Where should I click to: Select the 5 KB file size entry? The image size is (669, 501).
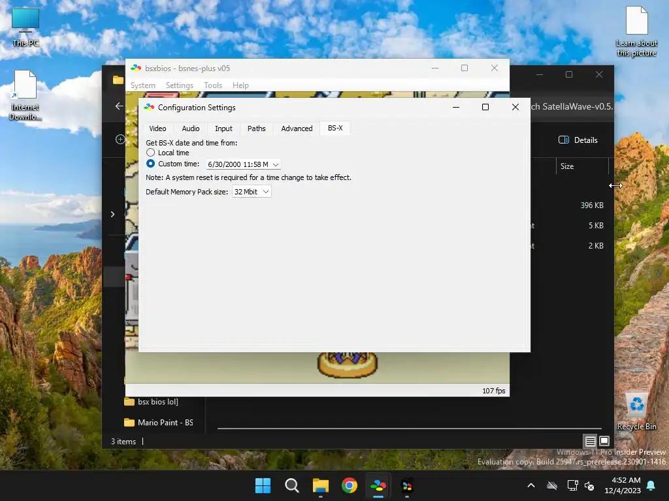tap(596, 225)
